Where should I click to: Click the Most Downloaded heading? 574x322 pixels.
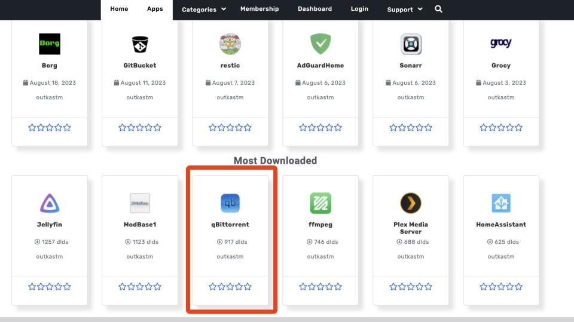pyautogui.click(x=275, y=161)
